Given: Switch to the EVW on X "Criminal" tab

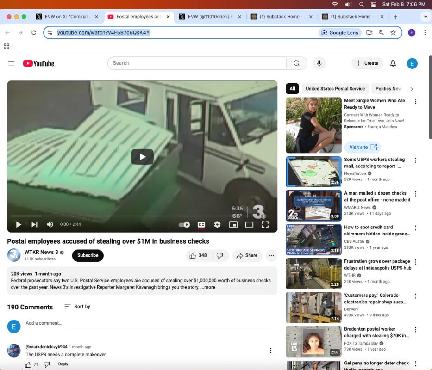Looking at the screenshot, I should coord(66,17).
